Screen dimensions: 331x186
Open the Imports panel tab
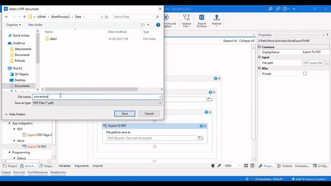click(98, 166)
